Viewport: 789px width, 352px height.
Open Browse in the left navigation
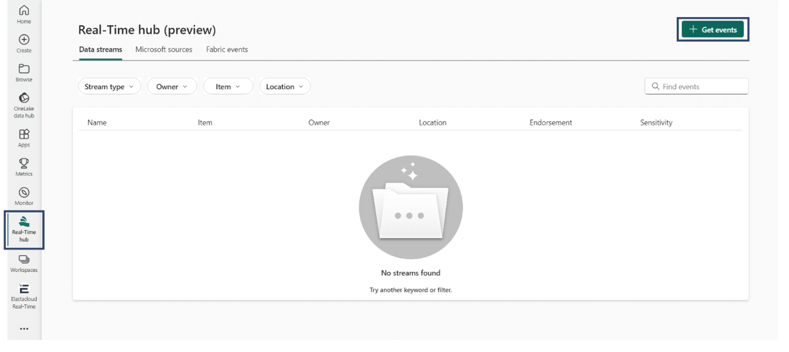coord(24,73)
